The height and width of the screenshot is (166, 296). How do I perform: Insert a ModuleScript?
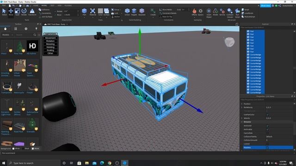(x=248, y=17)
